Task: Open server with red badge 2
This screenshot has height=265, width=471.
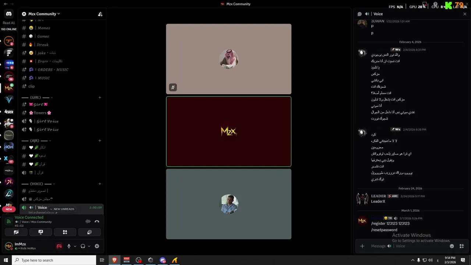Action: pyautogui.click(x=9, y=41)
